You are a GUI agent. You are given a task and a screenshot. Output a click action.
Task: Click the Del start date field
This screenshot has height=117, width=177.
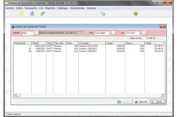tap(102, 33)
